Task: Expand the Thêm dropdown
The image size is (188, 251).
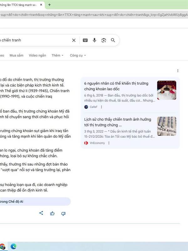Action: click(58, 56)
